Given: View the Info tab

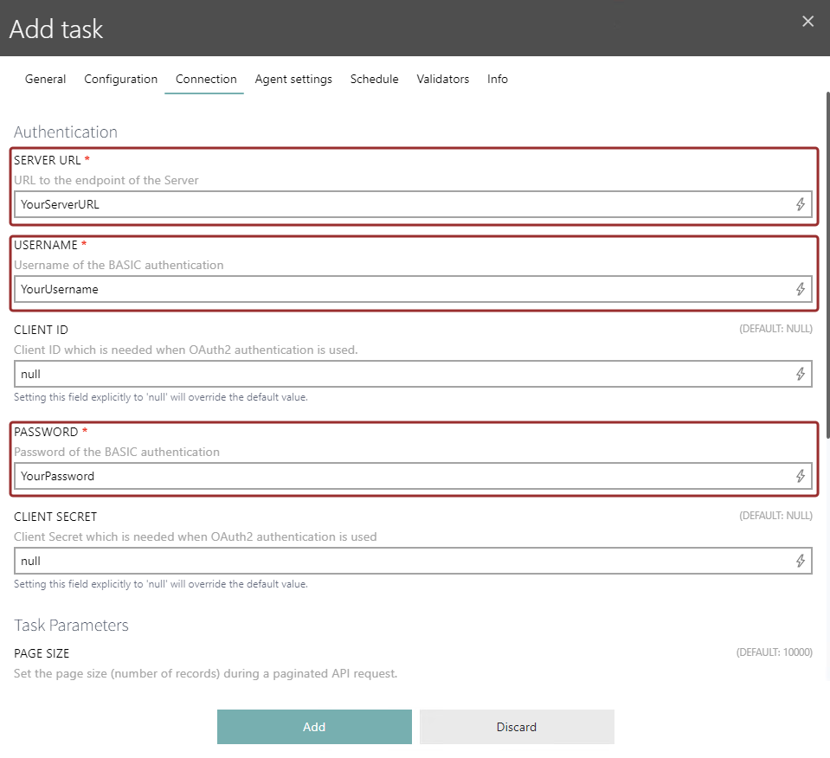Looking at the screenshot, I should pos(498,79).
